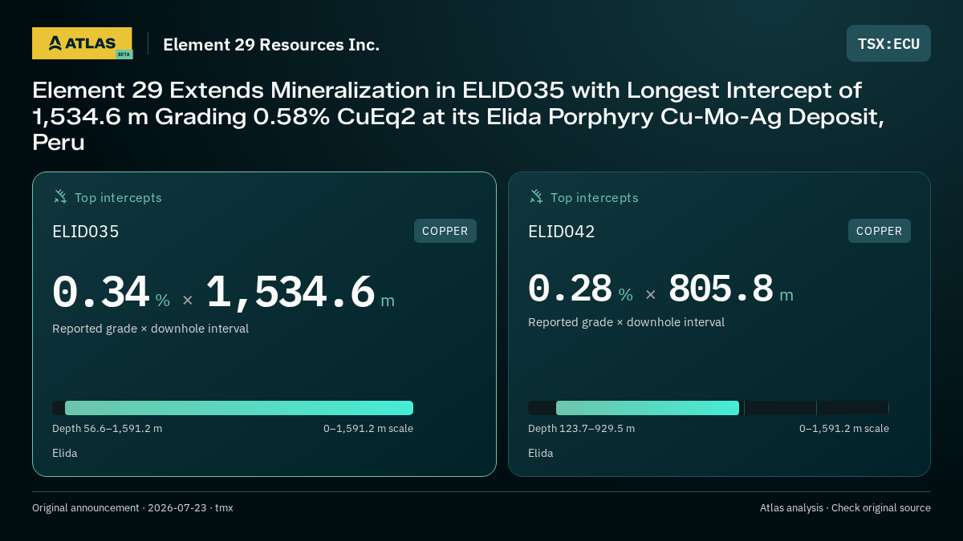The height and width of the screenshot is (541, 963).
Task: Click the Elida label under ELID035
Action: 65,453
